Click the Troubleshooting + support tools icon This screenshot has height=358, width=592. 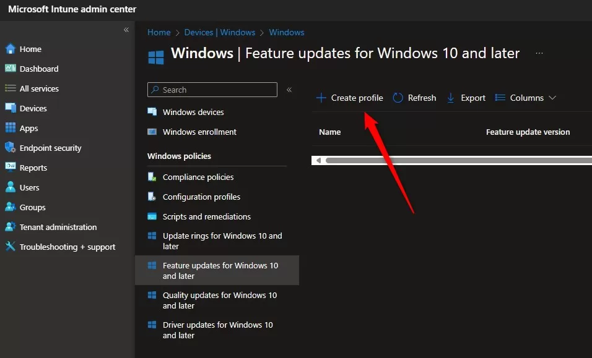[11, 247]
